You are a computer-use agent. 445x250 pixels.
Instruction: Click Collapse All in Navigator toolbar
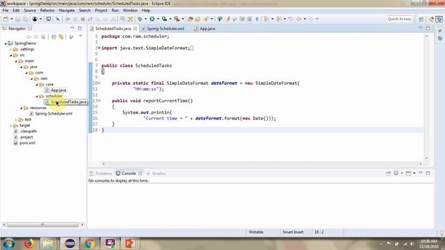point(54,37)
